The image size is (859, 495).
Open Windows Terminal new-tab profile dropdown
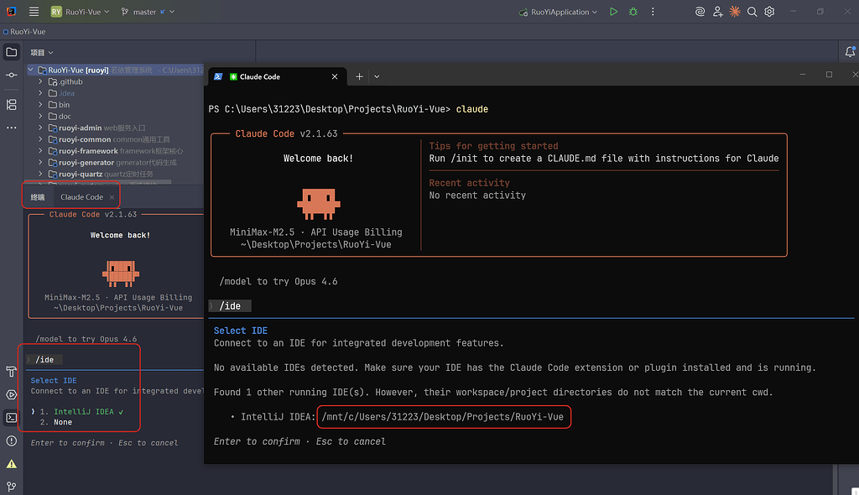[377, 76]
